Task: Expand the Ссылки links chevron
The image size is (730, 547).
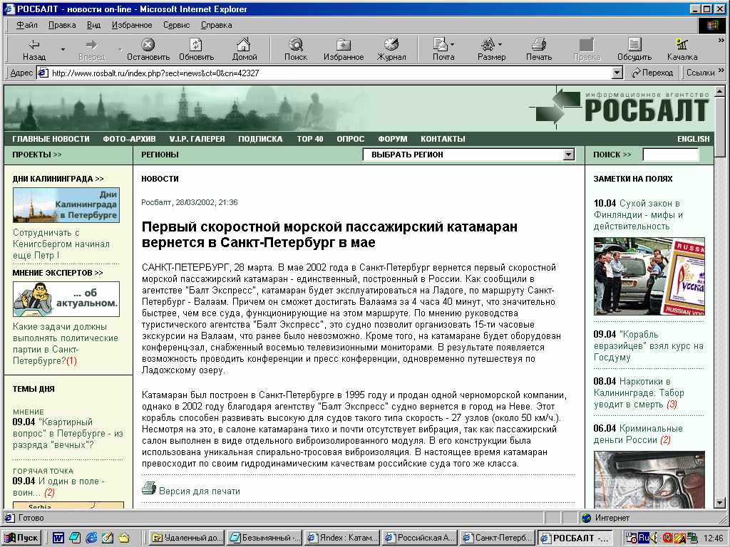Action: click(x=721, y=71)
